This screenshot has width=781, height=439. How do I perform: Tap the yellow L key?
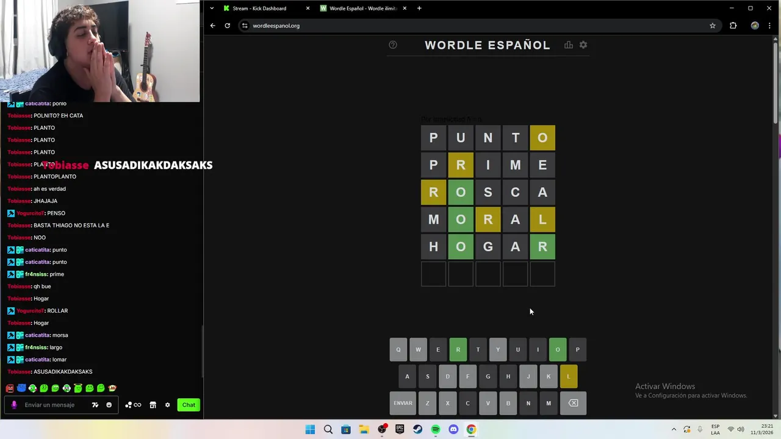(x=569, y=376)
